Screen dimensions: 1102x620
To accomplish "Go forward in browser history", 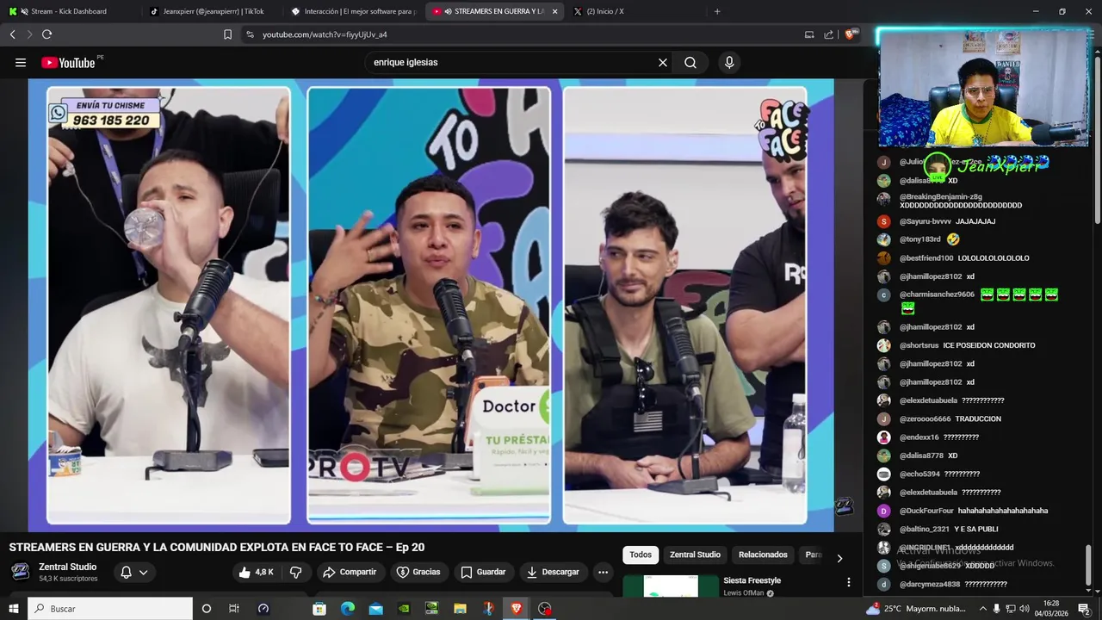I will (29, 34).
